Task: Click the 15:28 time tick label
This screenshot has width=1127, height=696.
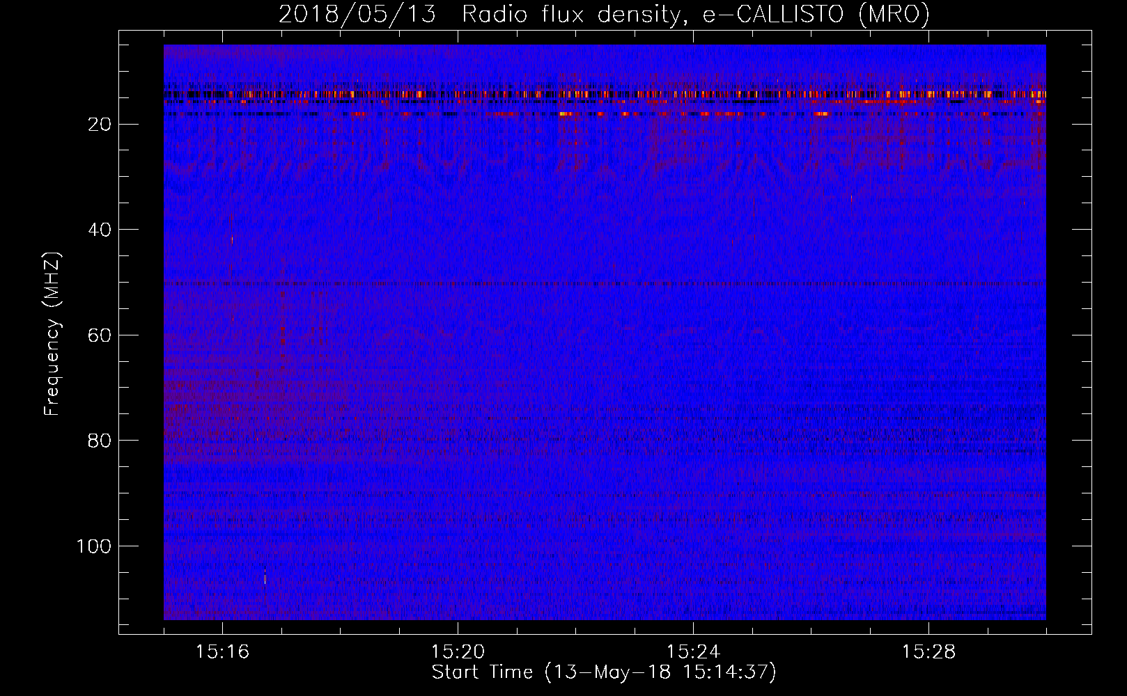Action: (x=928, y=652)
